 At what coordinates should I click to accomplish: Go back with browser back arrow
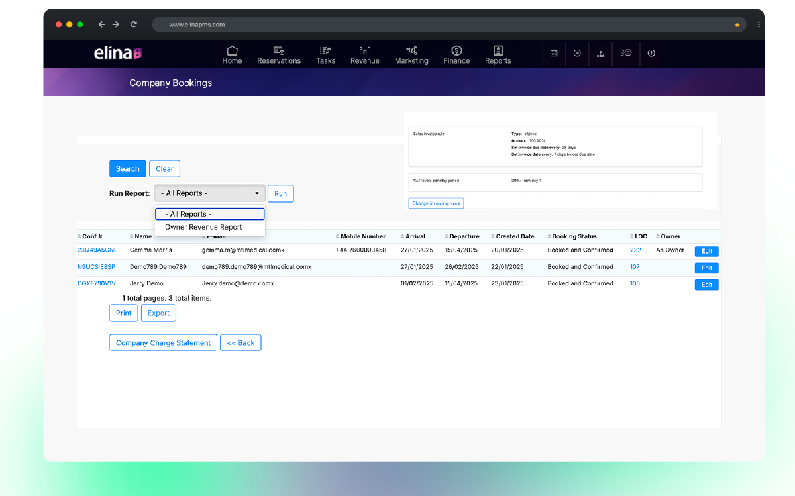coord(101,25)
